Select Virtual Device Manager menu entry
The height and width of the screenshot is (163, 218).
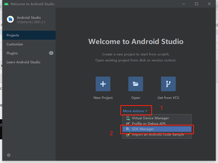coord(157,118)
